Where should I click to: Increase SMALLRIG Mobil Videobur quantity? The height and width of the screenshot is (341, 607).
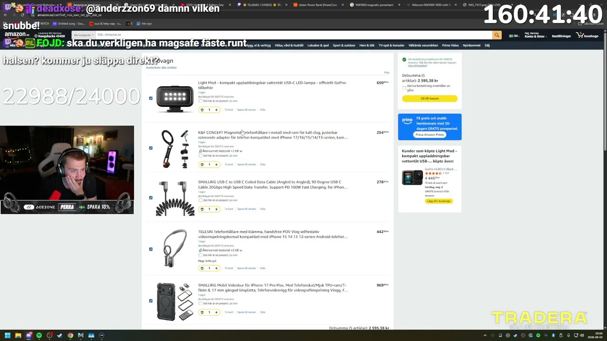click(x=216, y=312)
